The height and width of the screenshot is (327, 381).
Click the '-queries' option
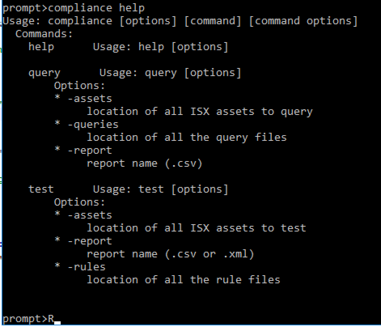(x=93, y=124)
